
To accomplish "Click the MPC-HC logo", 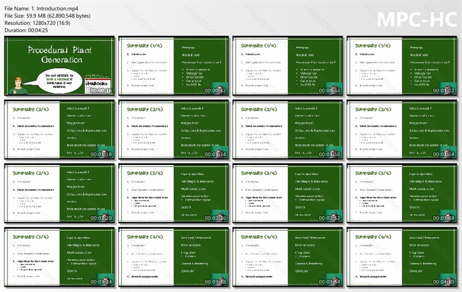I will click(x=417, y=19).
